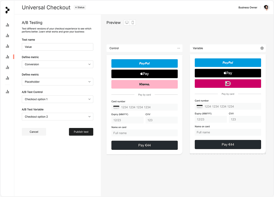Open the first bar-chart sidebar icon
Image resolution: width=274 pixels, height=197 pixels.
(x=7, y=25)
